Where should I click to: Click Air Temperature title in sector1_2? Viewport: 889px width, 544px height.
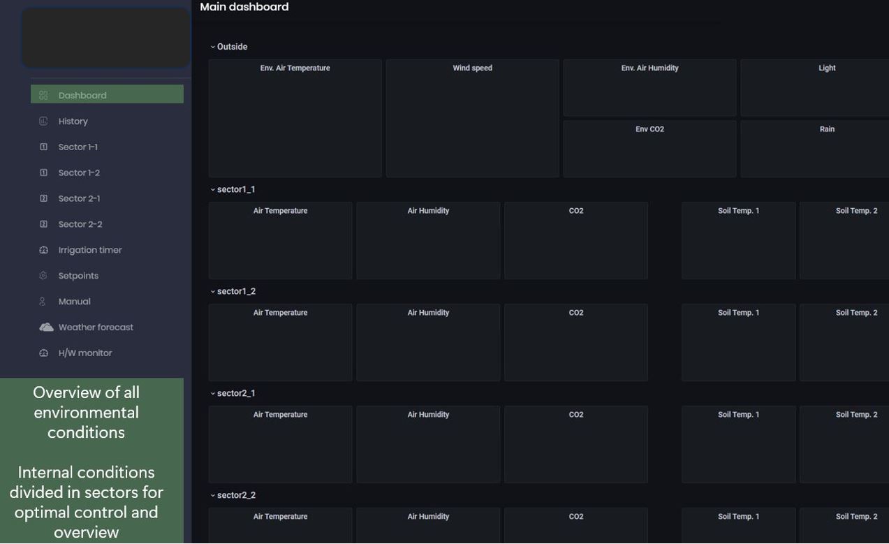281,313
